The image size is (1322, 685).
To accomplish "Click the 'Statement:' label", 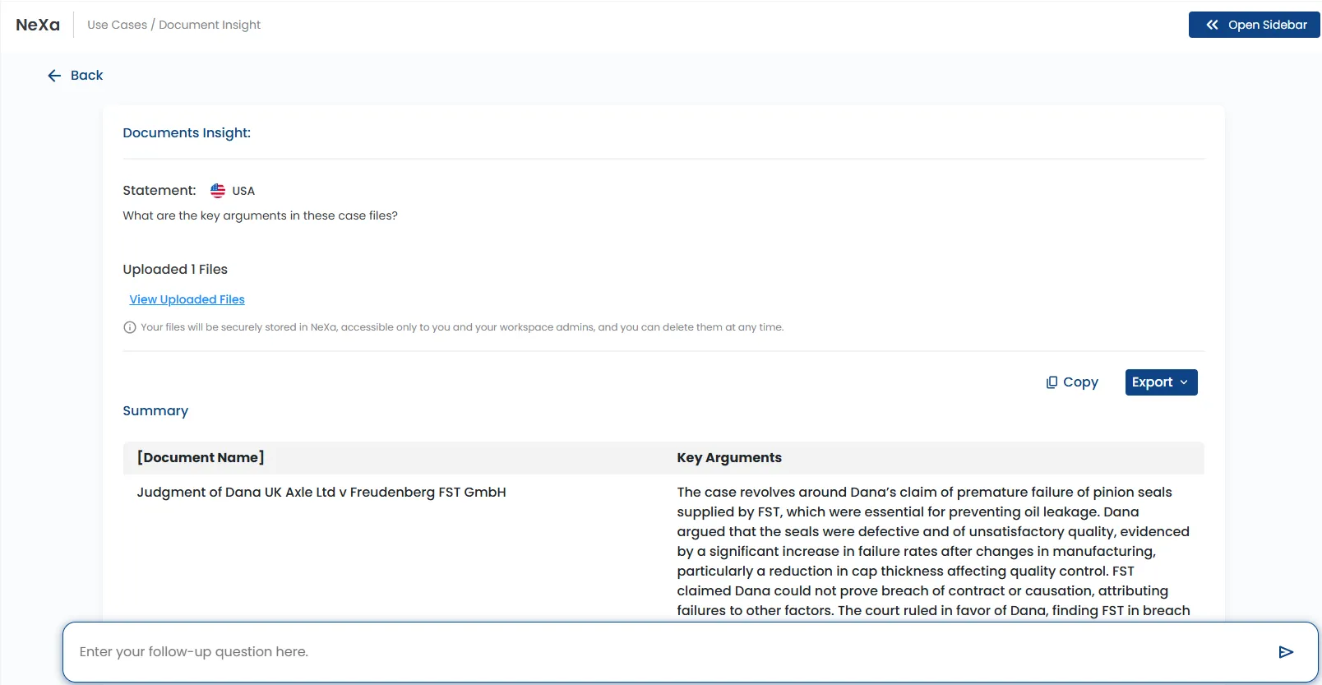I will click(x=159, y=191).
